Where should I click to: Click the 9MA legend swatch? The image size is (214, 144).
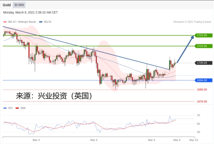17,108
